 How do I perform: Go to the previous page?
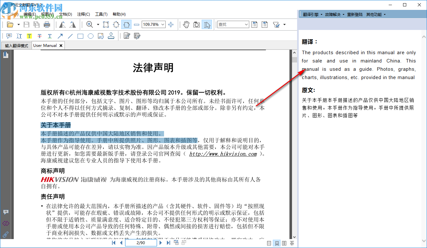coord(121,243)
